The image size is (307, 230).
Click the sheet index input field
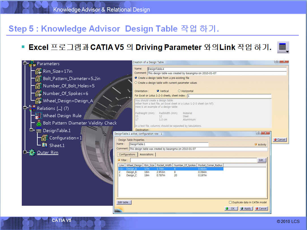pos(229,96)
